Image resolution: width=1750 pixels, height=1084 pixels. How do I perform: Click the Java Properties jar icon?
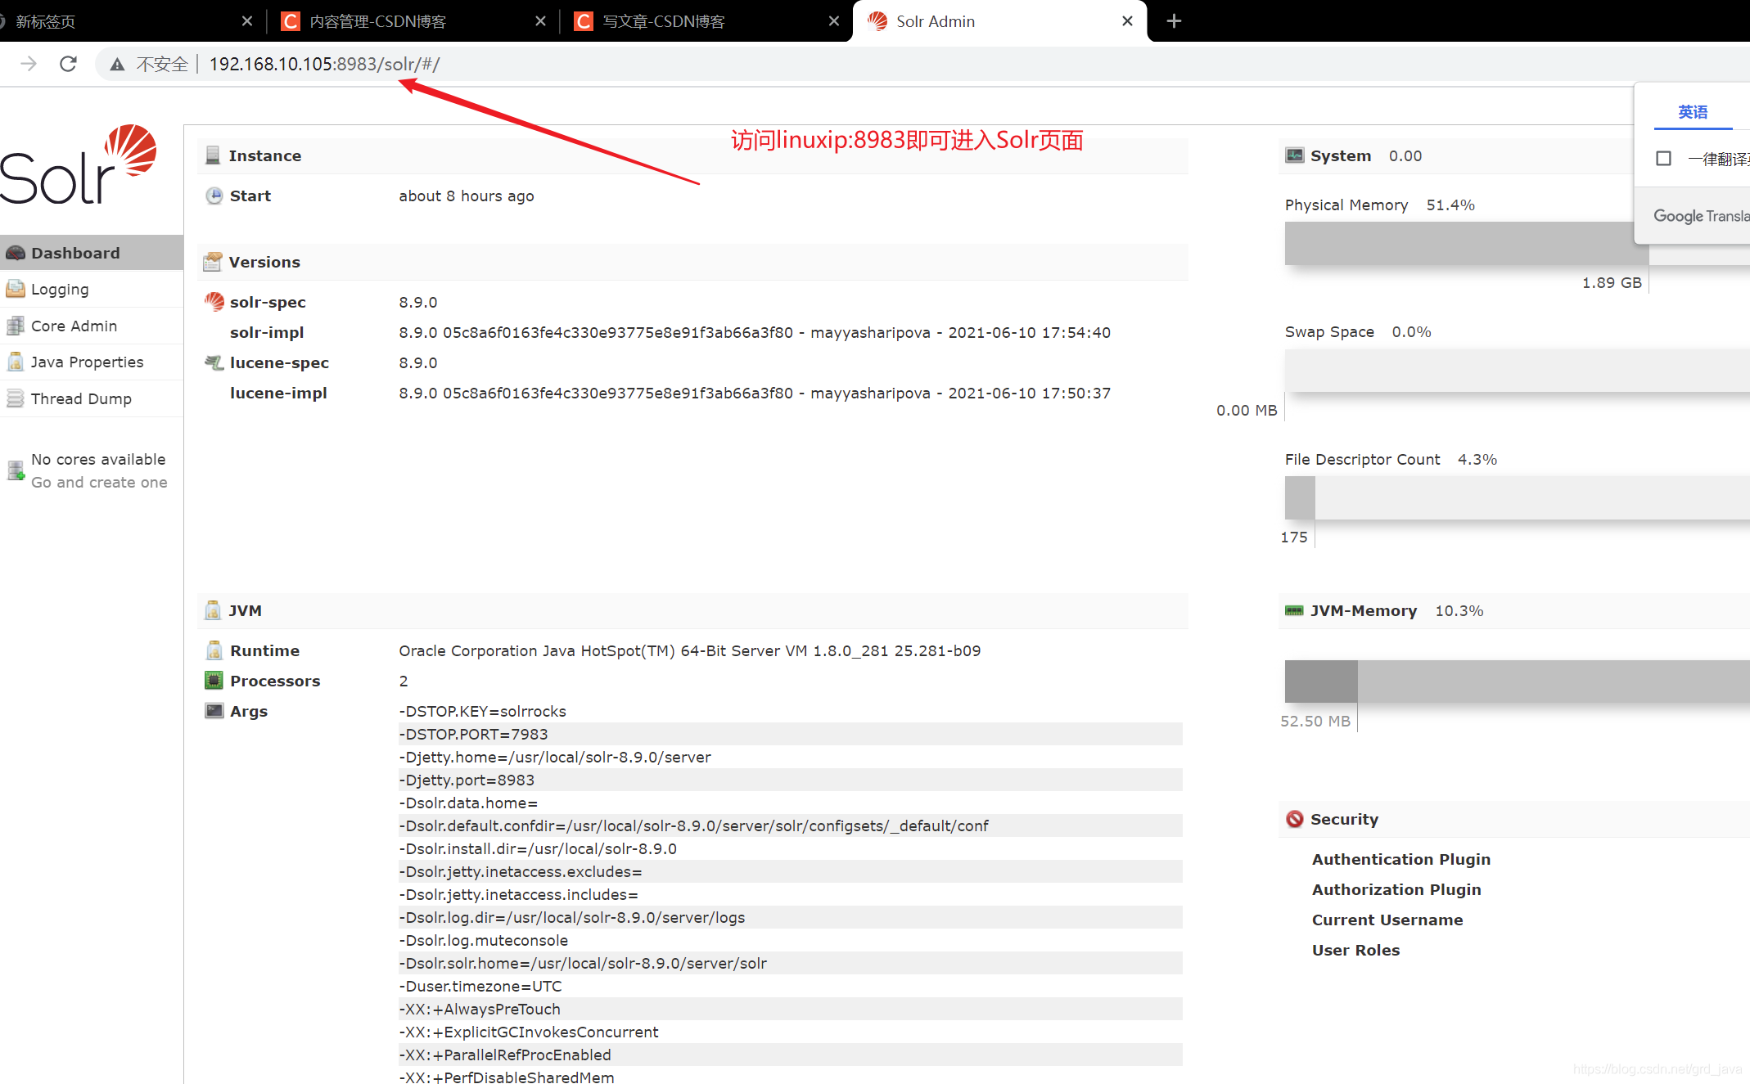click(16, 362)
